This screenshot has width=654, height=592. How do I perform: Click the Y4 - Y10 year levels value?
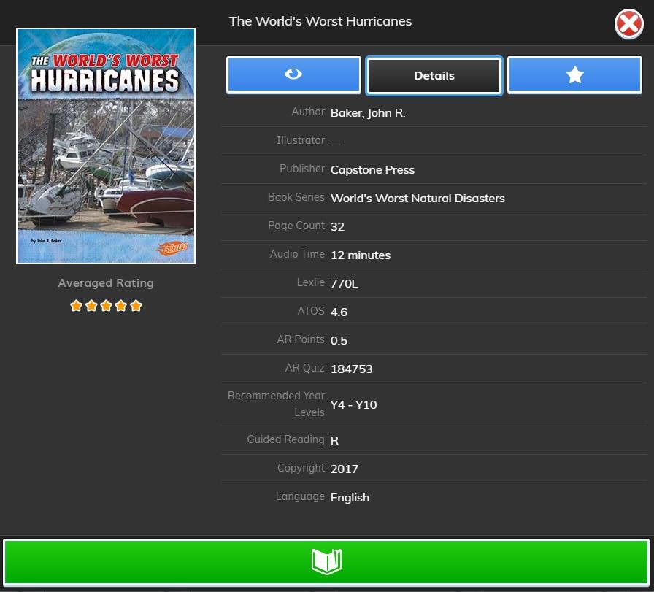click(354, 405)
